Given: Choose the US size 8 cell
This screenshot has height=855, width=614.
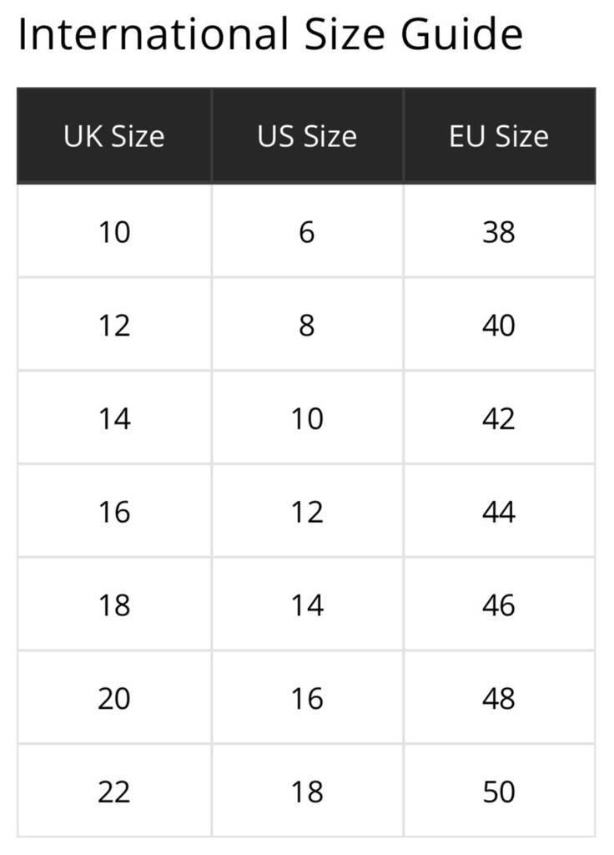Looking at the screenshot, I should coord(307,325).
